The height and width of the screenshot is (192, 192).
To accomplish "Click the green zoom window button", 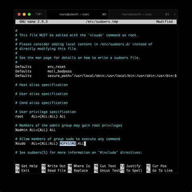I will [x=29, y=14].
